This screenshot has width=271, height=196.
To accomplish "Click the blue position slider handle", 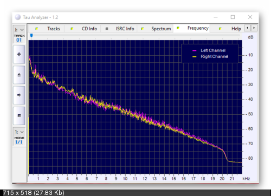I will [31, 35].
